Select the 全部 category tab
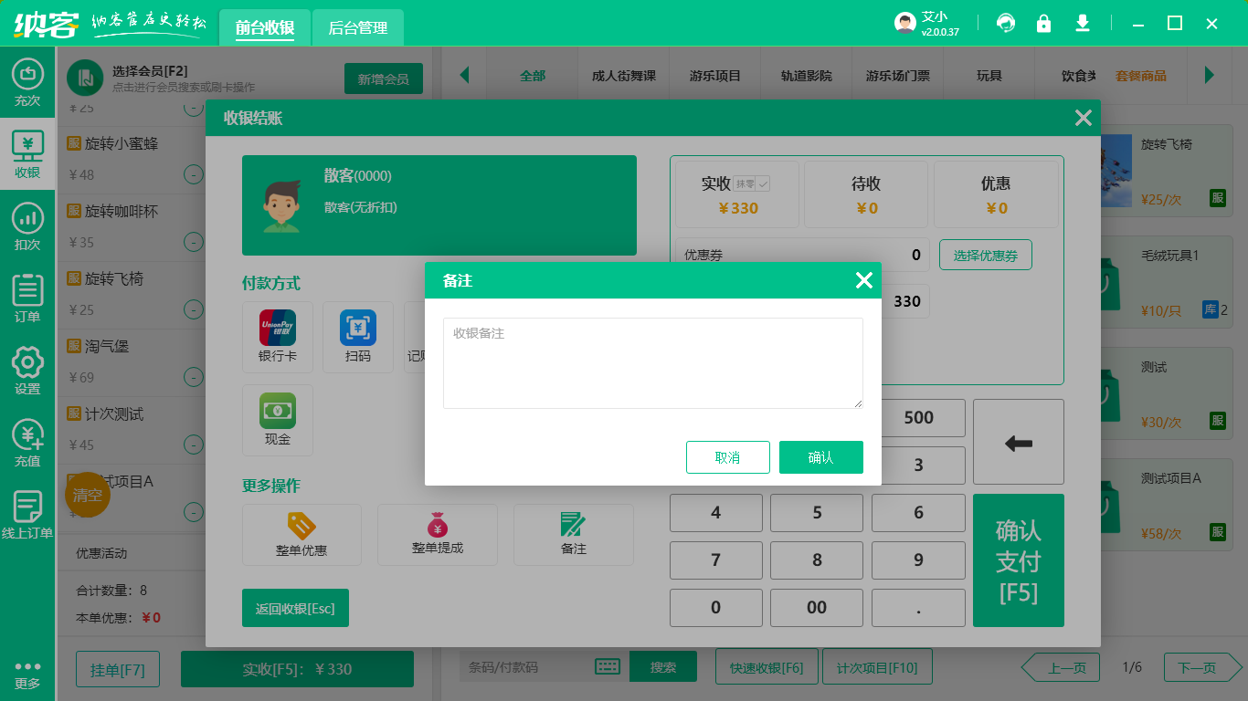The image size is (1248, 701). [533, 76]
